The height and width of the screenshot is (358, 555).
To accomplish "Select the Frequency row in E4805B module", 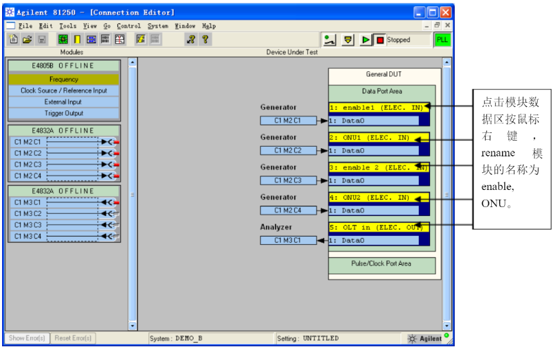I will 64,79.
